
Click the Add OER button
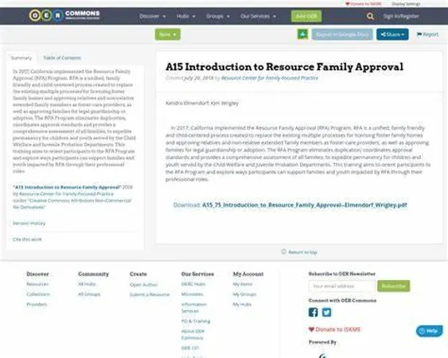[x=306, y=16]
